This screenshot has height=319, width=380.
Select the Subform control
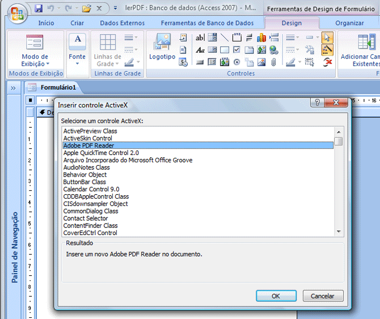[x=212, y=62]
